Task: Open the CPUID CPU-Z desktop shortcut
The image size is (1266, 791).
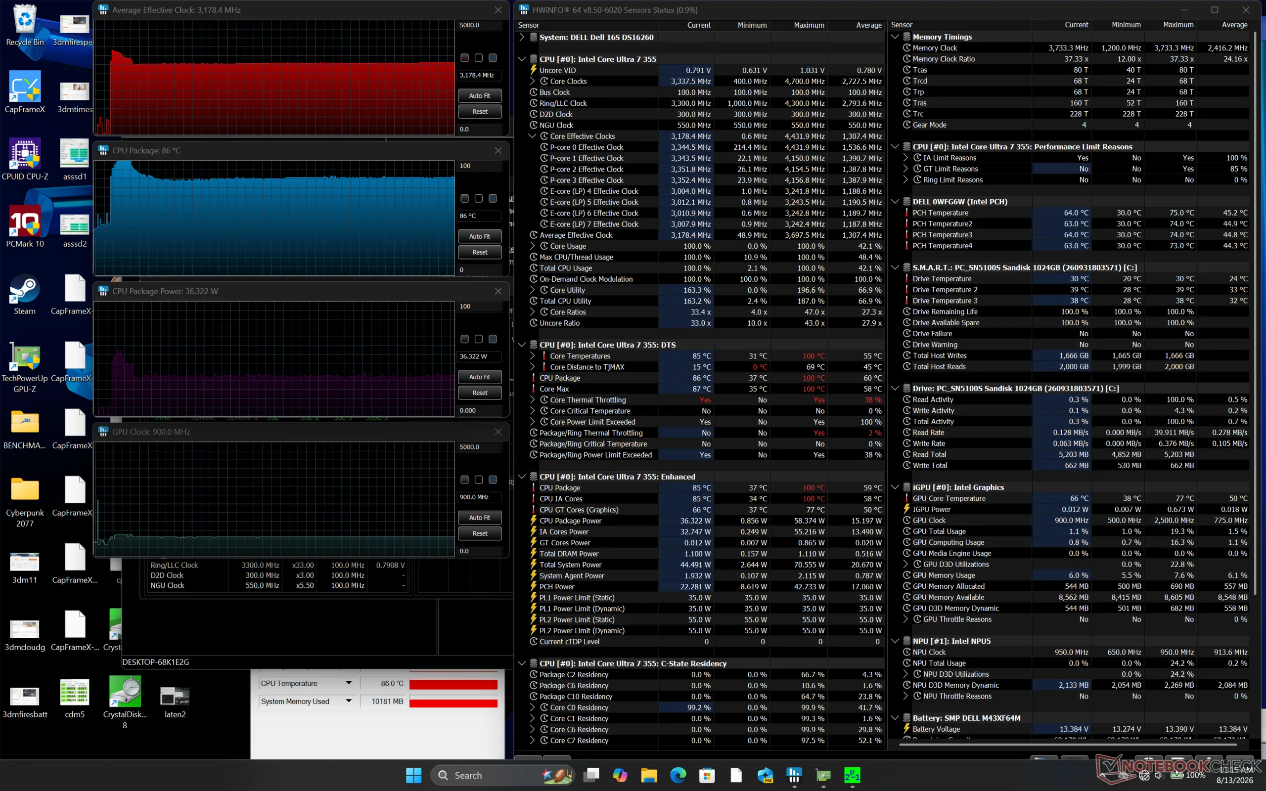Action: click(25, 160)
